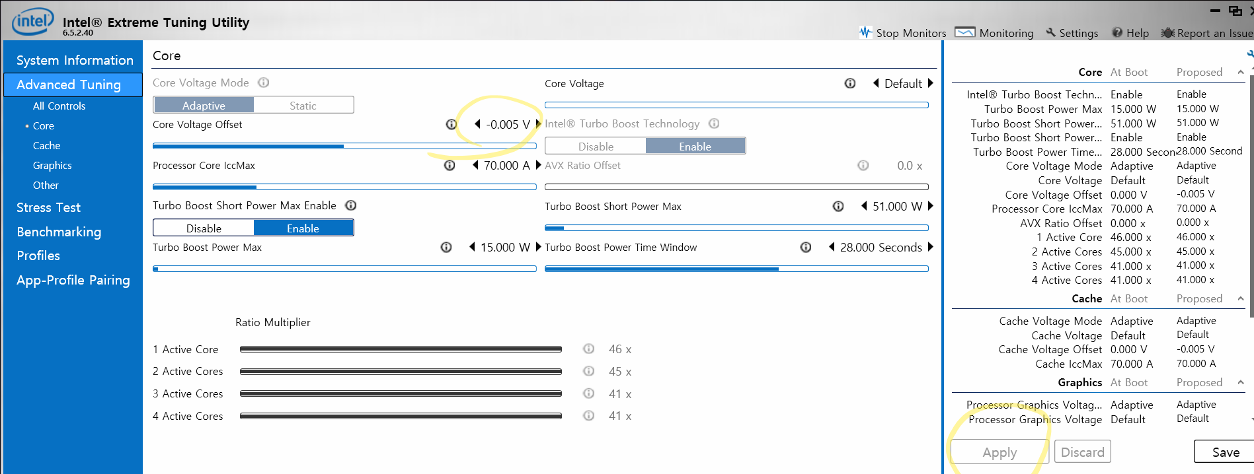Viewport: 1254px width, 474px height.
Task: Click the Report an Issue bug icon
Action: [1168, 32]
